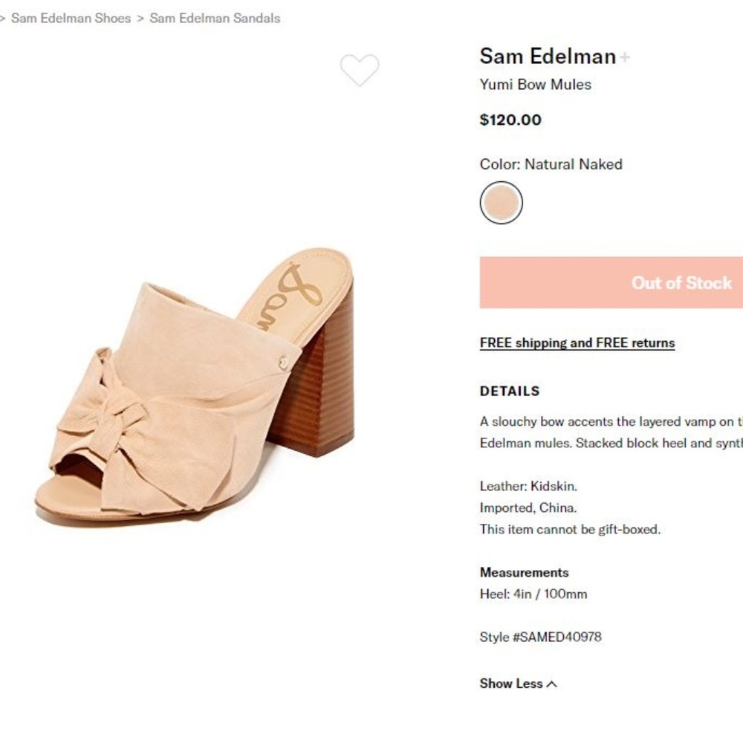
Task: Toggle the wishlist heart on the product photo
Action: coord(360,71)
